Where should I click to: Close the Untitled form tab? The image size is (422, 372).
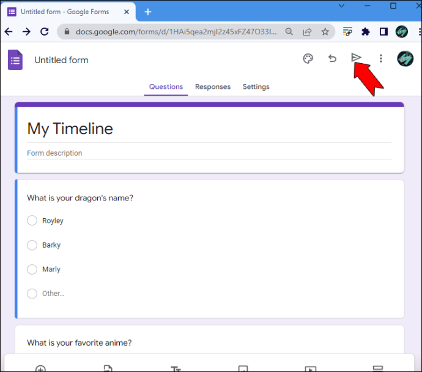127,12
